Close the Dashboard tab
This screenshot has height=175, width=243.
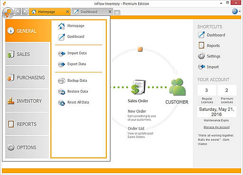pyautogui.click(x=110, y=12)
